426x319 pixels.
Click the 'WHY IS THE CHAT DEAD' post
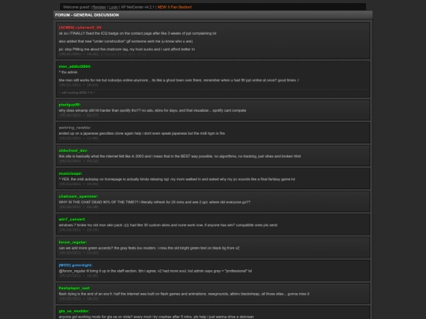click(x=155, y=202)
